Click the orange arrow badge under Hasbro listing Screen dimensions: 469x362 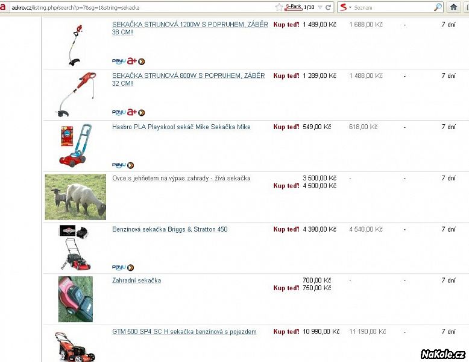click(131, 165)
